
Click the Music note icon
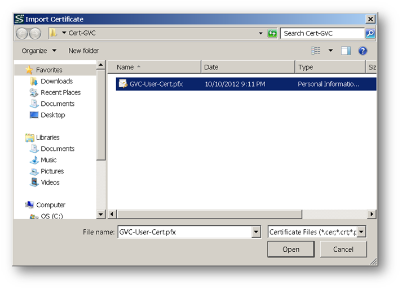pyautogui.click(x=34, y=160)
